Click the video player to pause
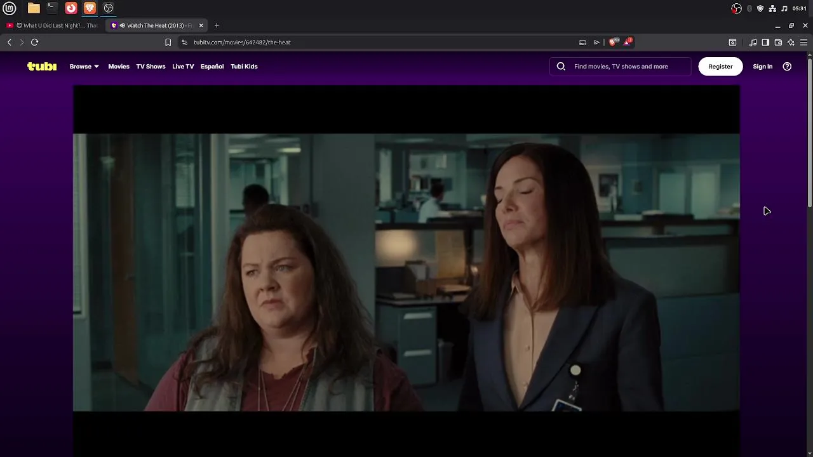The height and width of the screenshot is (457, 813). 406,272
